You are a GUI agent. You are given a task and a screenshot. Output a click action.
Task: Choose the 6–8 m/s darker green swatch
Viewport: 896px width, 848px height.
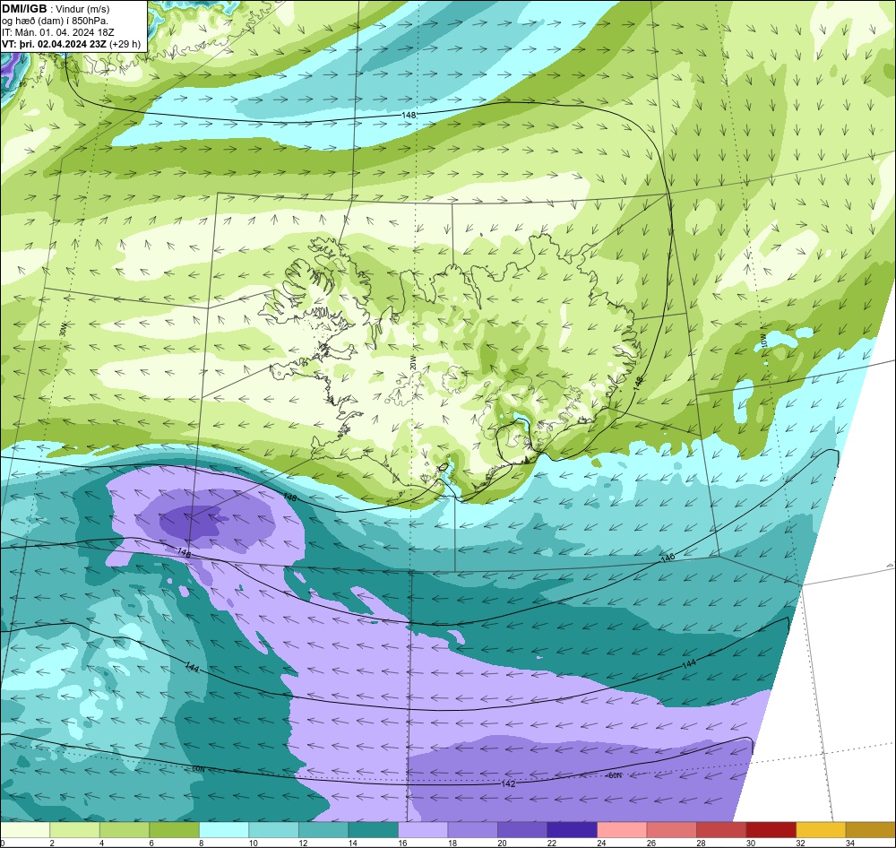point(175,830)
